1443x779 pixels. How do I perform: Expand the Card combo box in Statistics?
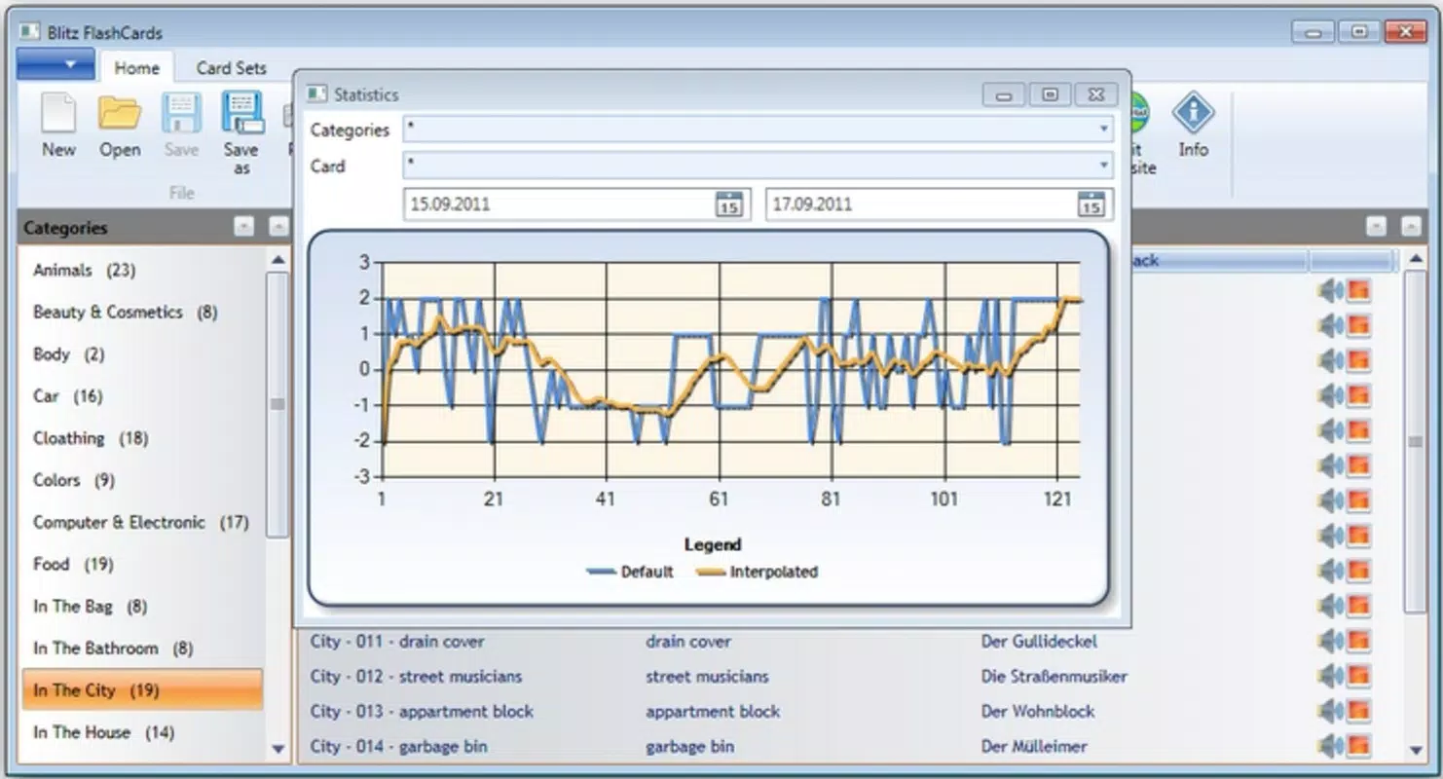pyautogui.click(x=1103, y=166)
